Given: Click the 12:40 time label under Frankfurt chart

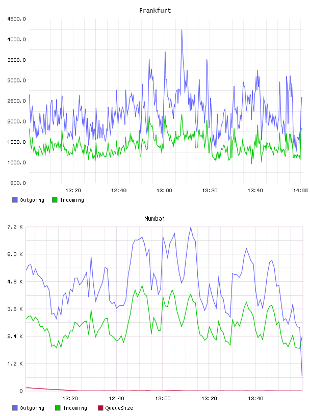Looking at the screenshot, I should click(x=119, y=190).
